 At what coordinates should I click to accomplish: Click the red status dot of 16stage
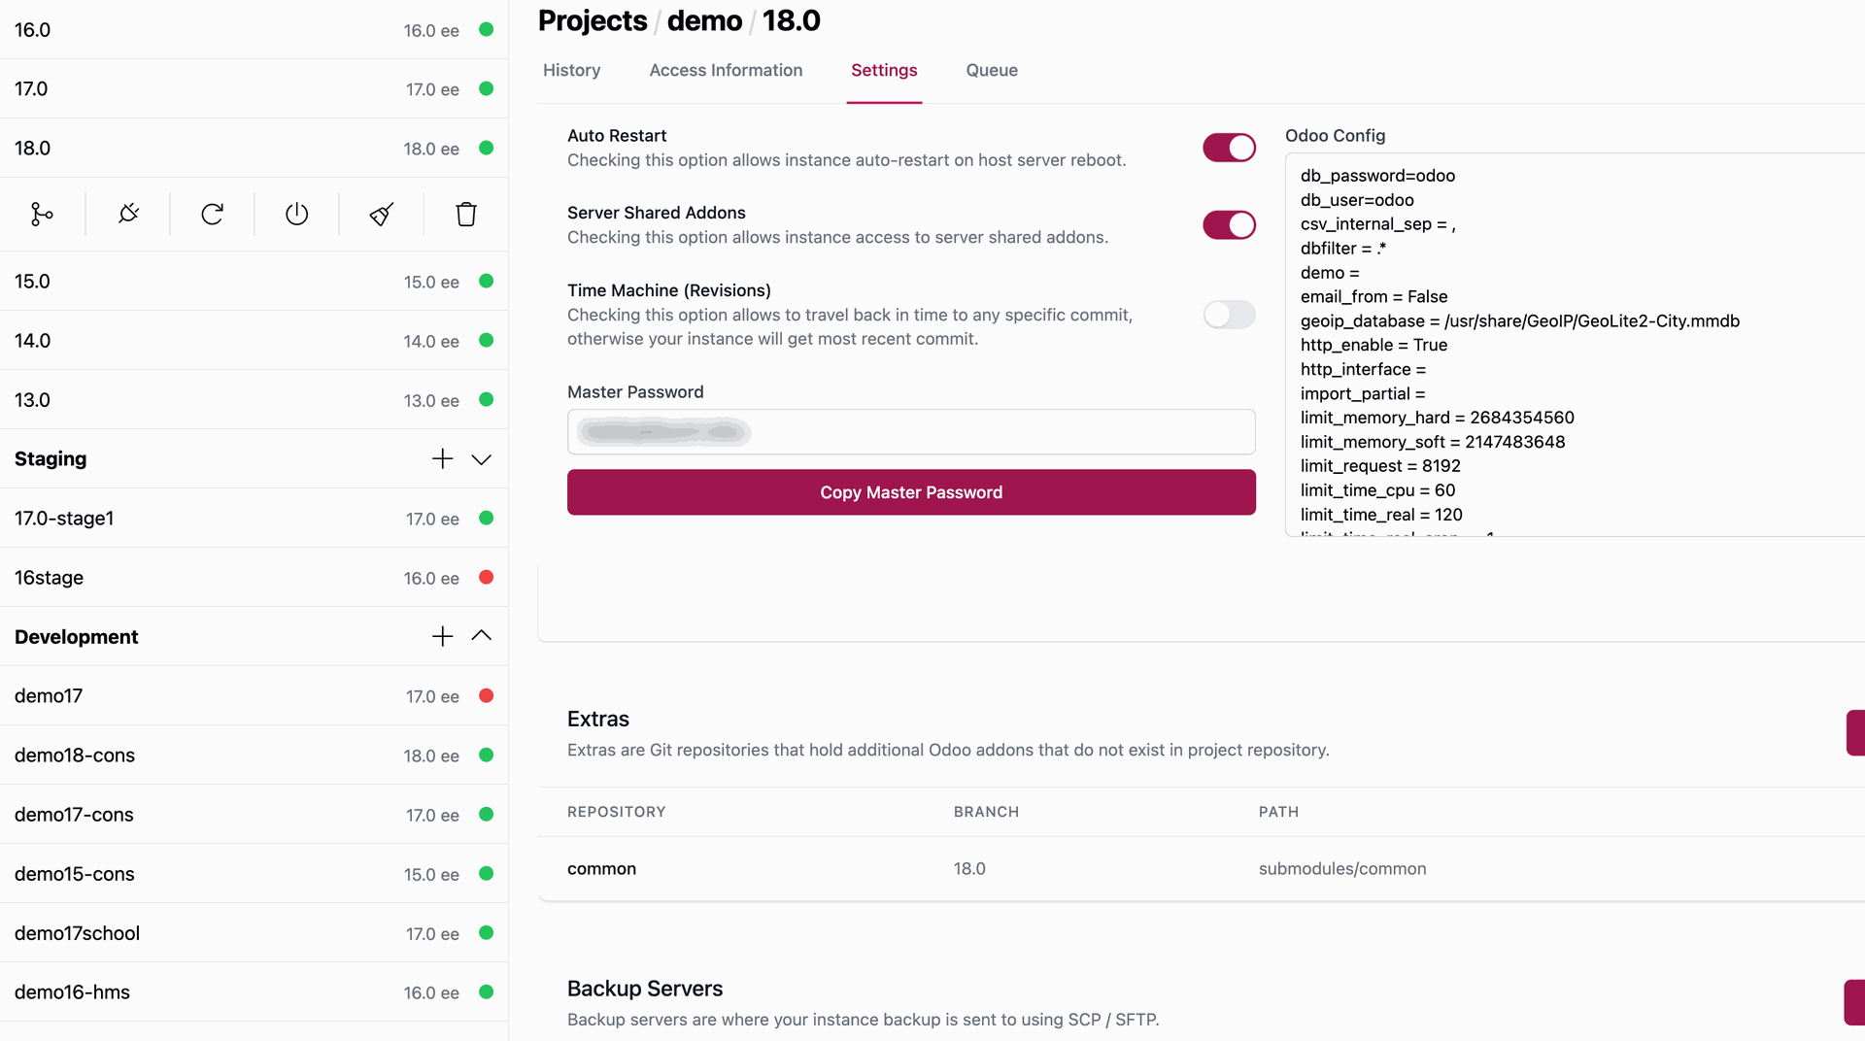tap(487, 577)
